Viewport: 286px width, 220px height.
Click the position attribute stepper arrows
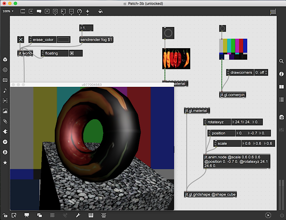[x=209, y=133]
